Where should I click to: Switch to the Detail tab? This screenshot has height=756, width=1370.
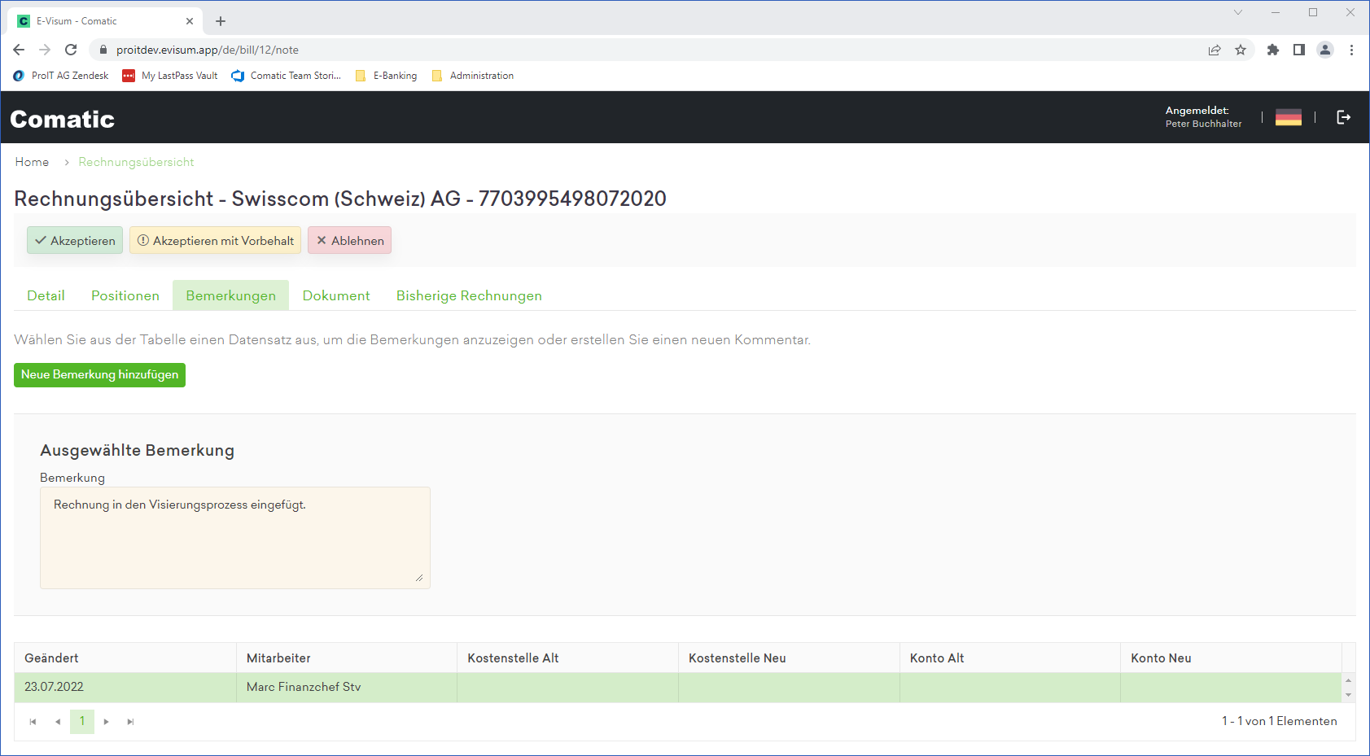pos(46,295)
